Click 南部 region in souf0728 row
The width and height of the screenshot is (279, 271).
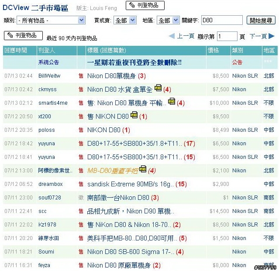click(x=269, y=198)
